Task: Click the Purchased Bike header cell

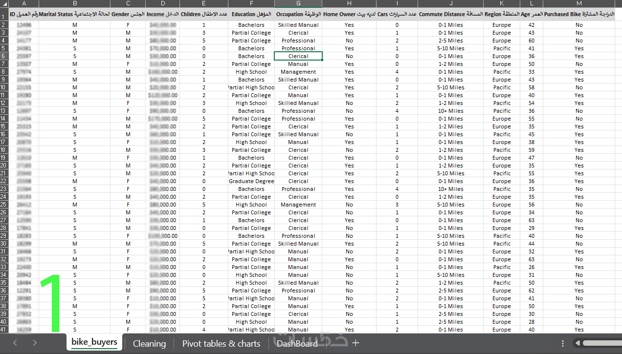Action: (x=579, y=14)
